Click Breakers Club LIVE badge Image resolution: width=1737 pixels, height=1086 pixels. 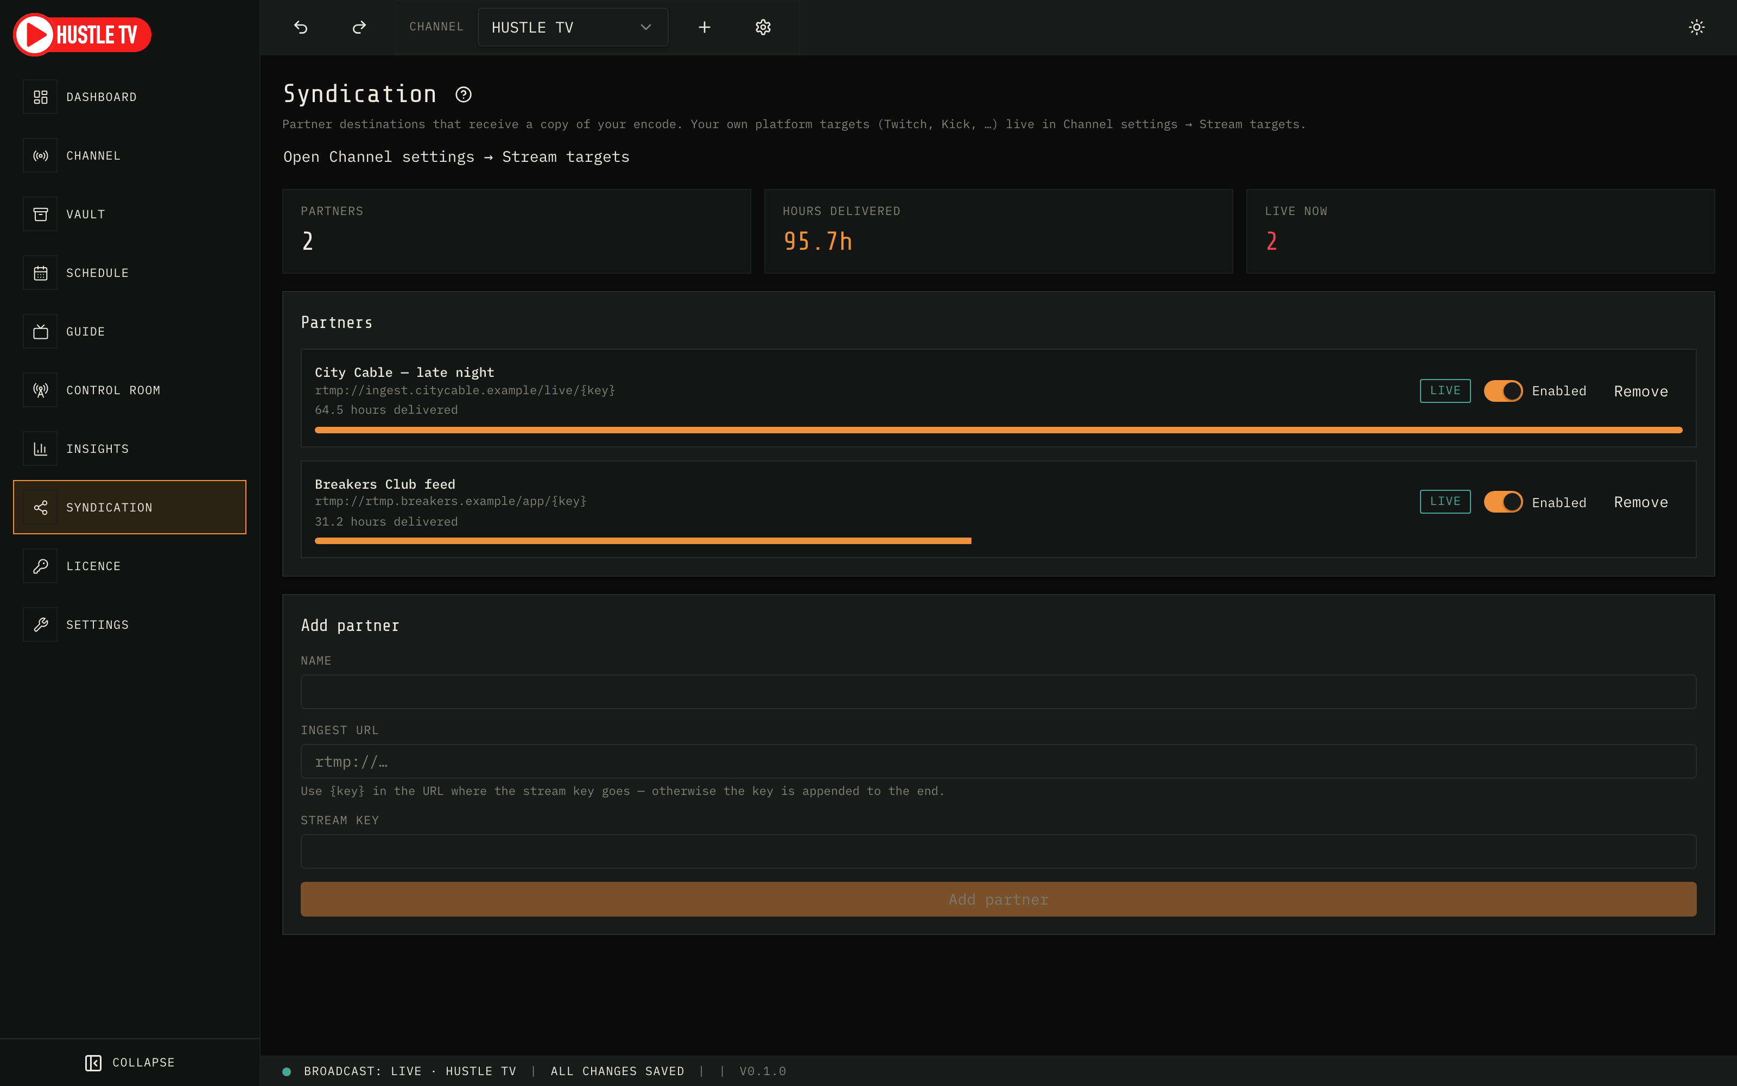[x=1445, y=501]
